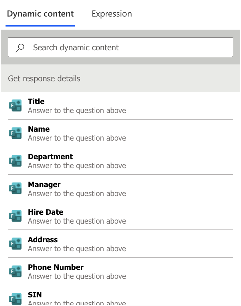Click the Get response details header
241x306 pixels.
(x=120, y=78)
